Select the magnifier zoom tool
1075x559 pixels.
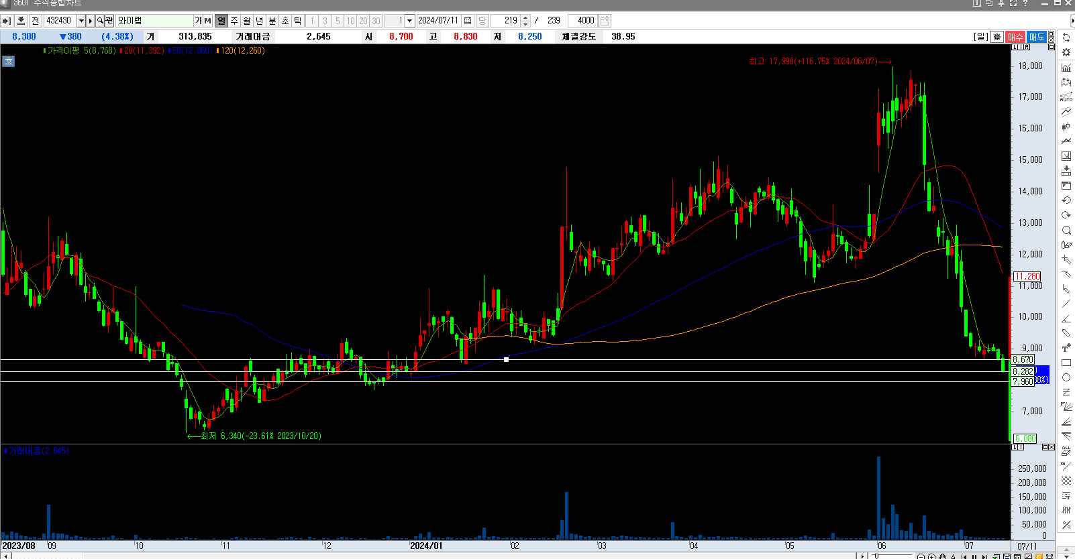click(x=1066, y=230)
